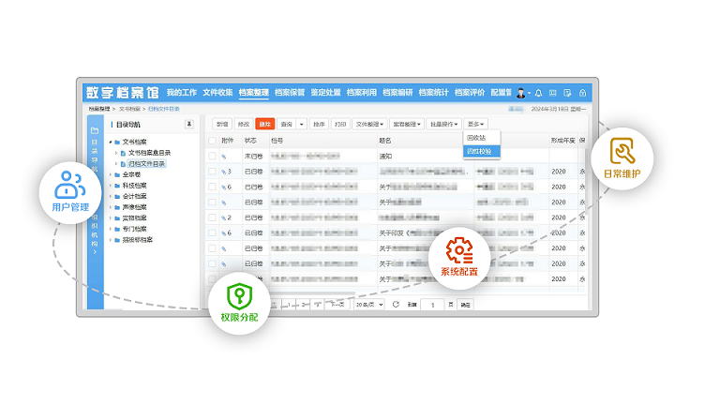Check the checkbox for 未归卷 row
This screenshot has height=405, width=720.
pos(213,156)
